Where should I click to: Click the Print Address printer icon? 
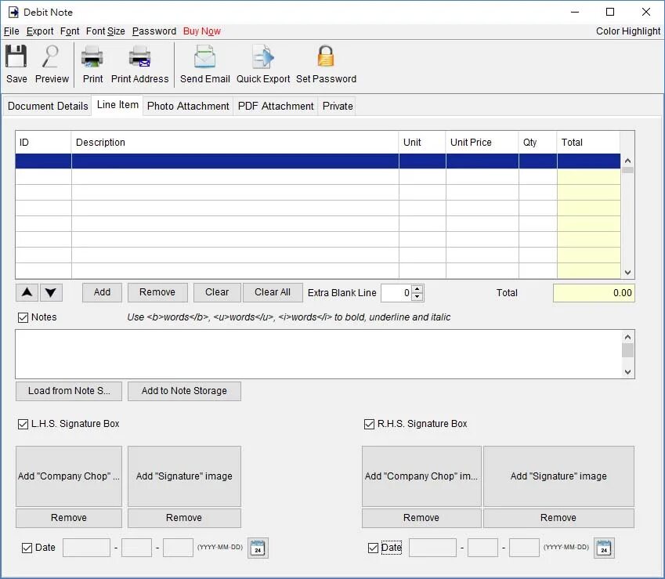(139, 56)
